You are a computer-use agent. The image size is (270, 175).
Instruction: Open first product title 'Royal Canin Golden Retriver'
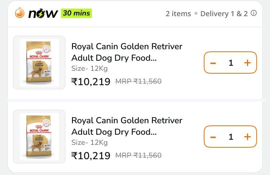point(127,46)
